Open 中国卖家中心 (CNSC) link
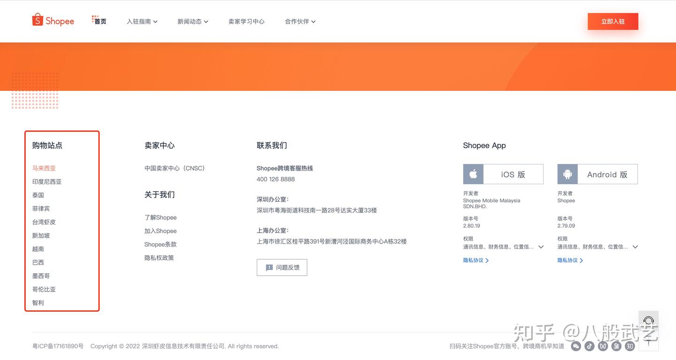Image resolution: width=676 pixels, height=360 pixels. pos(175,168)
